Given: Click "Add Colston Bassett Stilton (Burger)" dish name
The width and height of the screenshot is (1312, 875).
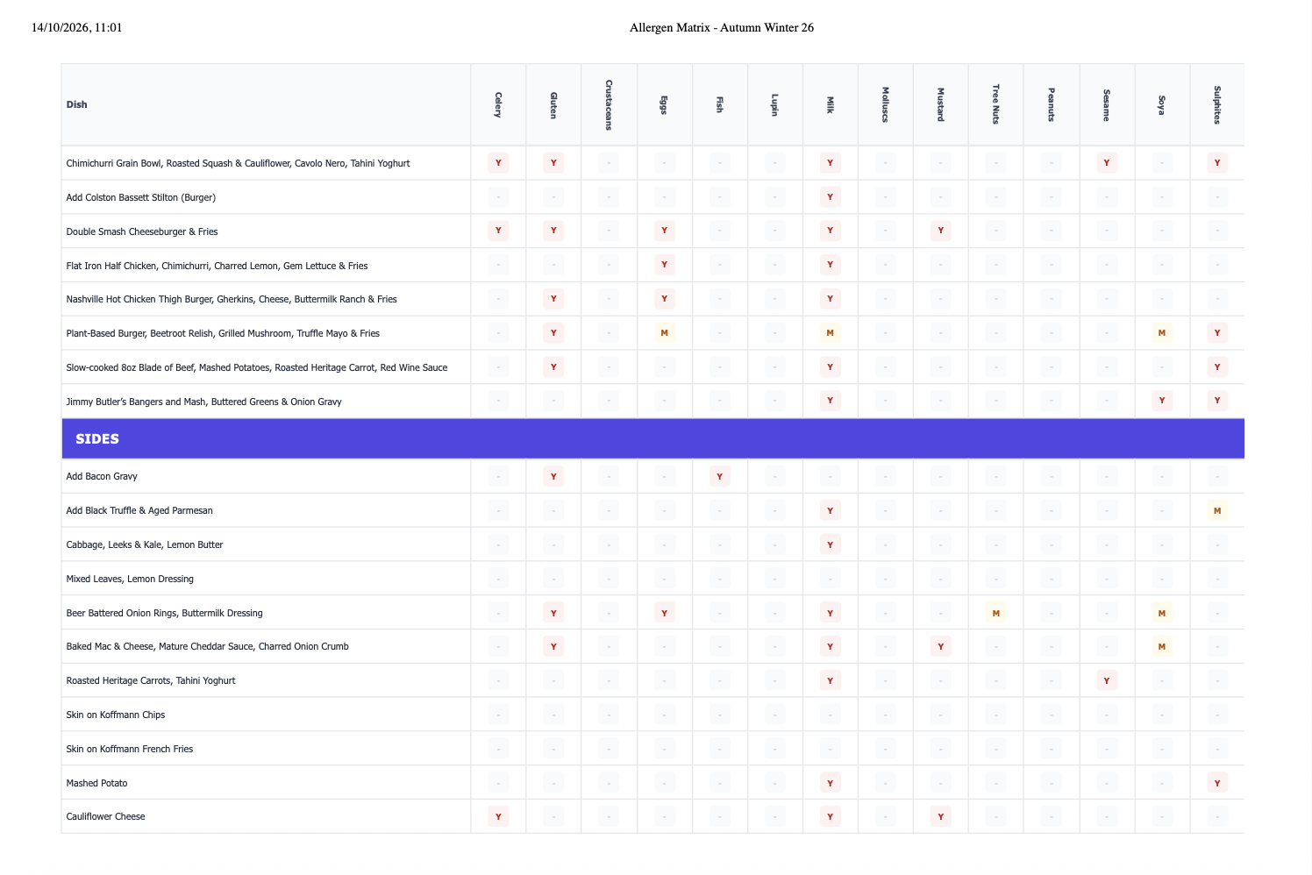Looking at the screenshot, I should pyautogui.click(x=140, y=197).
